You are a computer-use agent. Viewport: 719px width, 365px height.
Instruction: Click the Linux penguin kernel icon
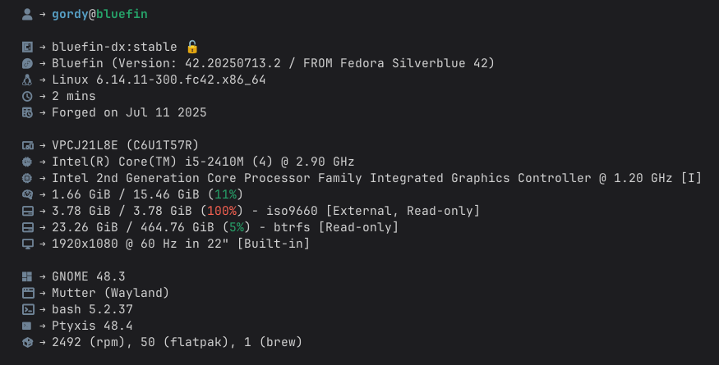pyautogui.click(x=27, y=80)
